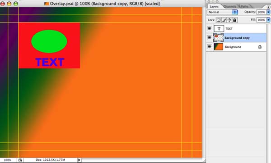Enable lock position move icon

229,20
